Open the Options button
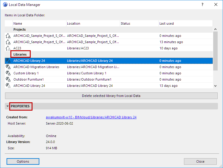The width and height of the screenshot is (223, 168). [23, 161]
